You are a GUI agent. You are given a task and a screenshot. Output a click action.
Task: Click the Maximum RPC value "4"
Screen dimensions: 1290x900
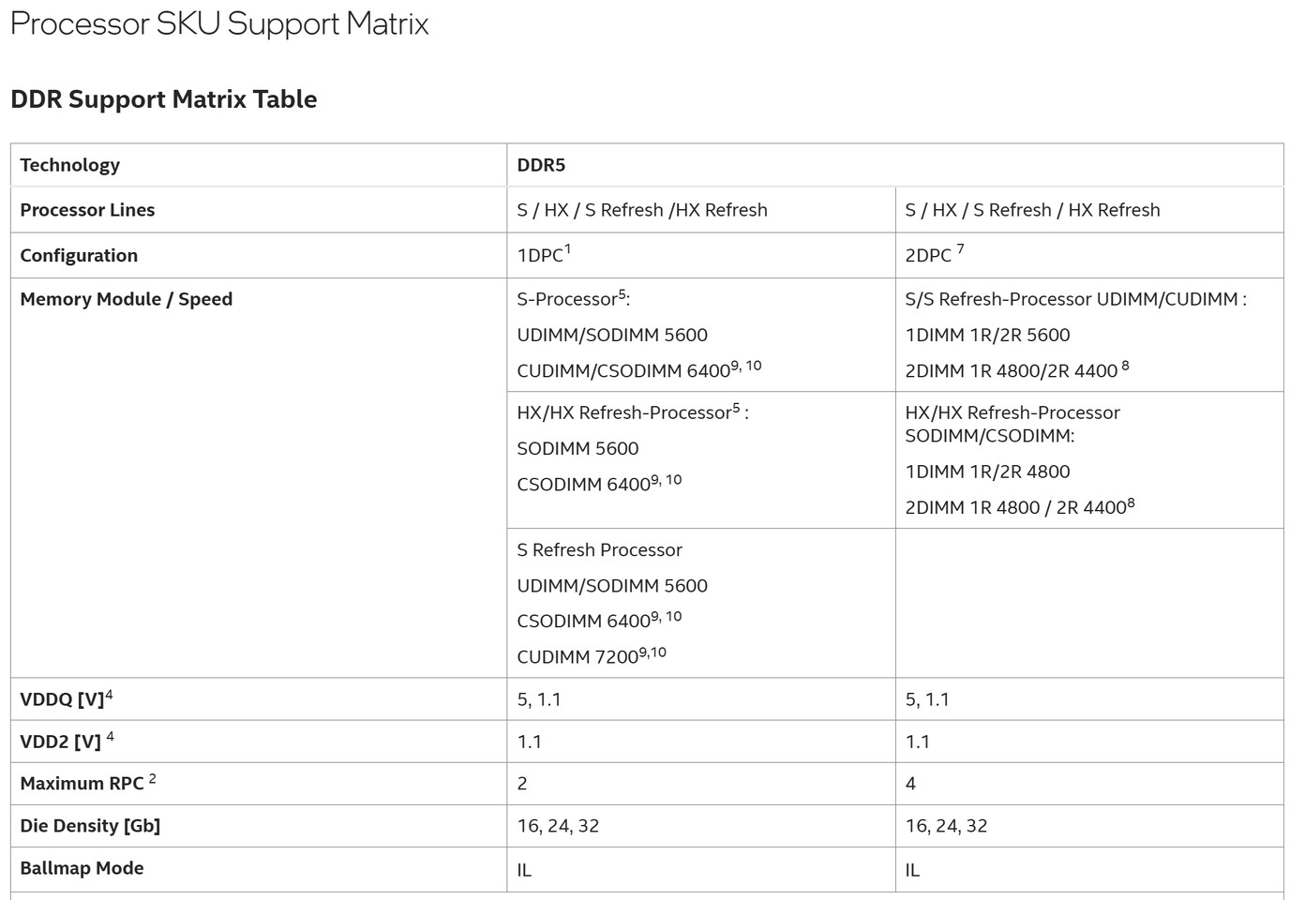(910, 784)
